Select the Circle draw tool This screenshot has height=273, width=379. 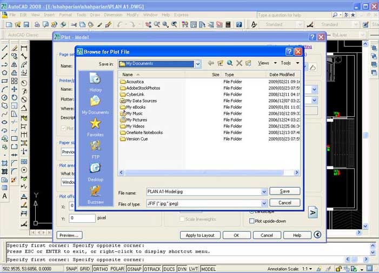tap(4, 97)
